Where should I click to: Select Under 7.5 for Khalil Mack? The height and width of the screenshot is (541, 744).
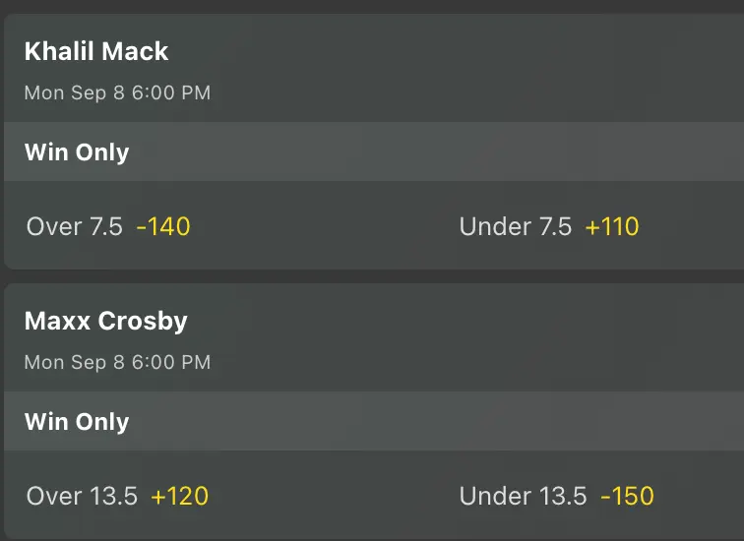point(548,227)
